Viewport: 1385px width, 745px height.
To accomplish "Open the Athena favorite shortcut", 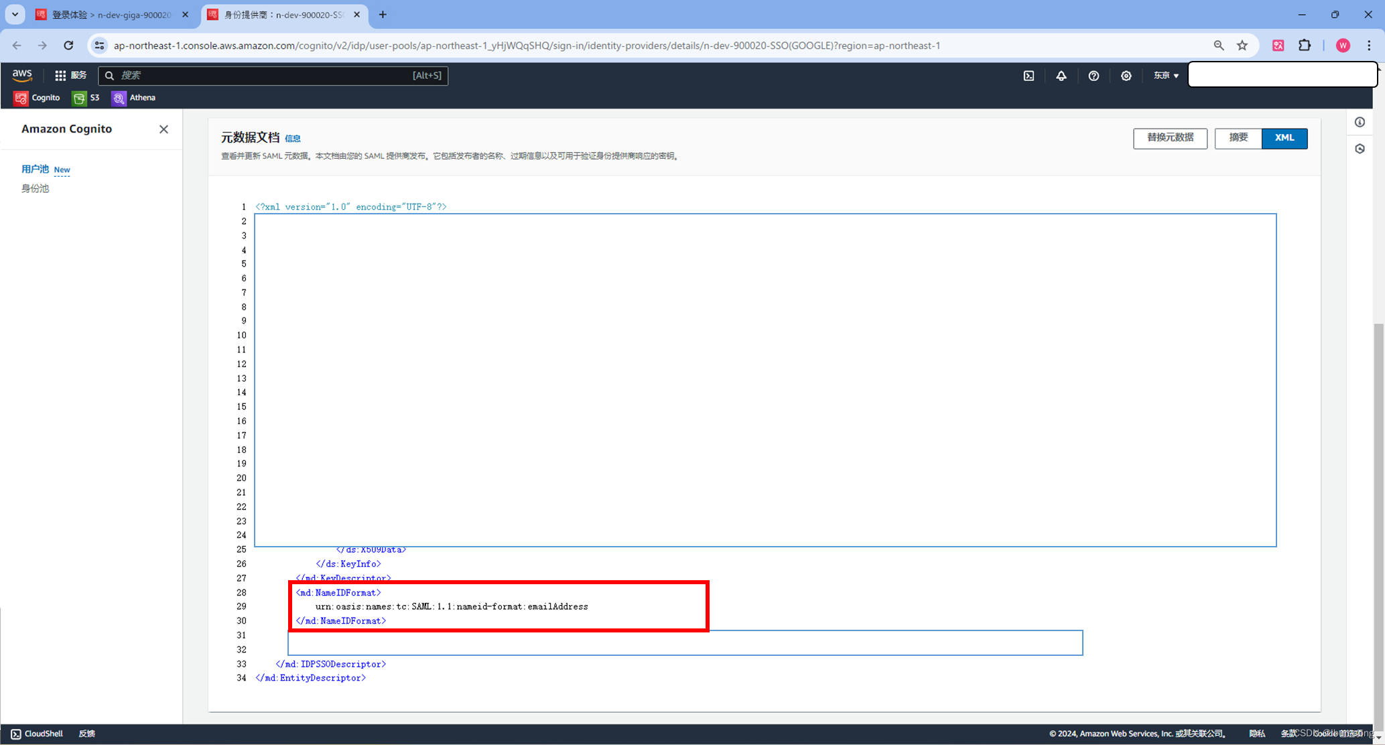I will click(x=133, y=98).
